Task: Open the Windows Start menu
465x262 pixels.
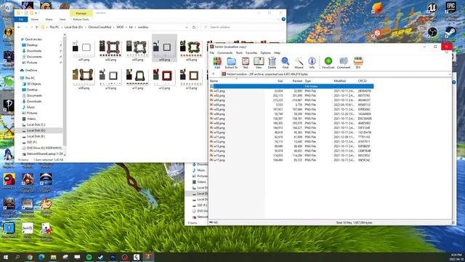Action: pyautogui.click(x=5, y=257)
